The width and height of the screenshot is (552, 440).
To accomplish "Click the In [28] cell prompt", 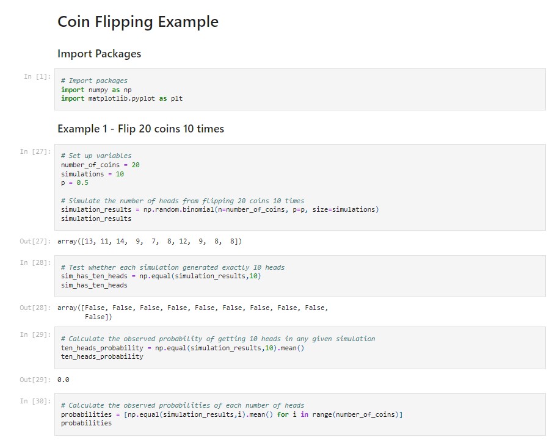I will point(35,262).
